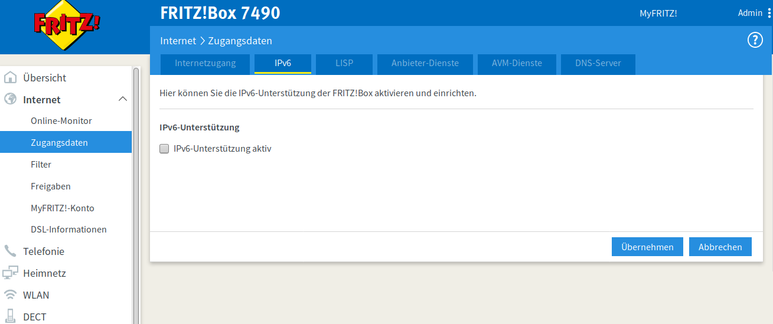This screenshot has height=324, width=773.
Task: Click the WLAN wifi icon
Action: 10,294
